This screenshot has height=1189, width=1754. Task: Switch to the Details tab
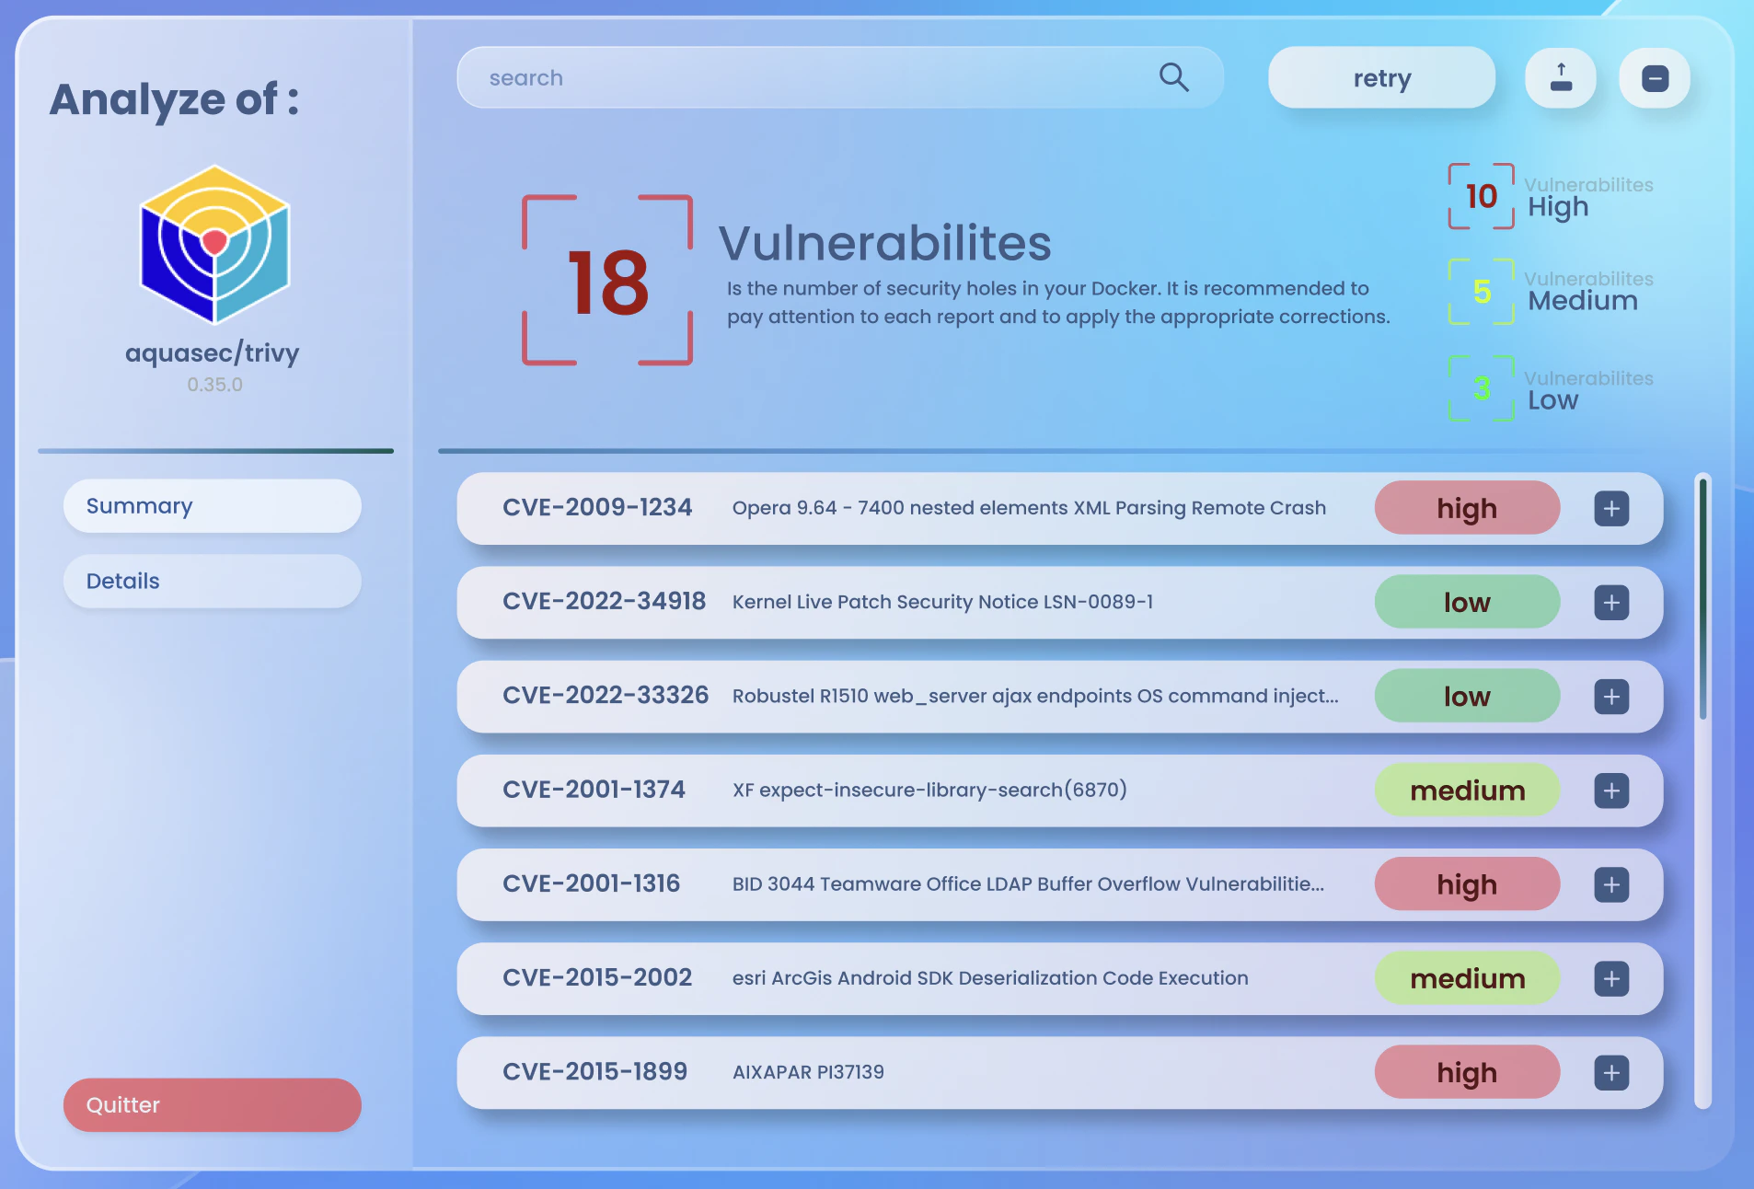point(212,581)
